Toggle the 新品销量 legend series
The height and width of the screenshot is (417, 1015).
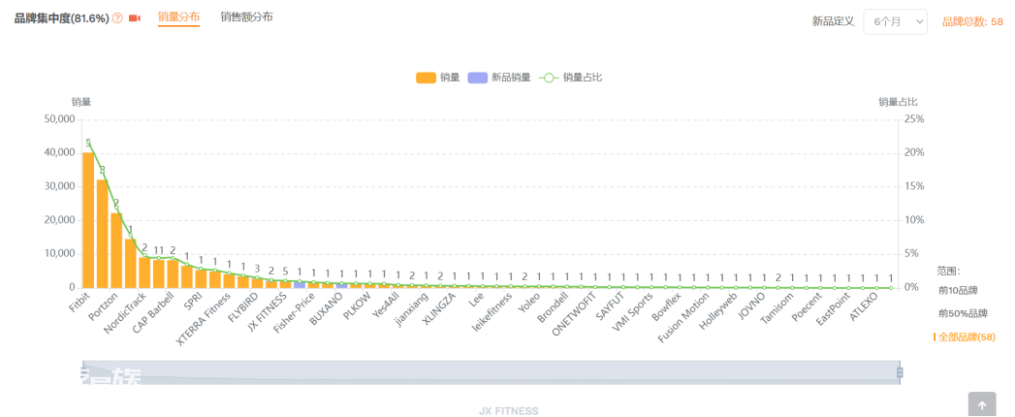click(498, 78)
